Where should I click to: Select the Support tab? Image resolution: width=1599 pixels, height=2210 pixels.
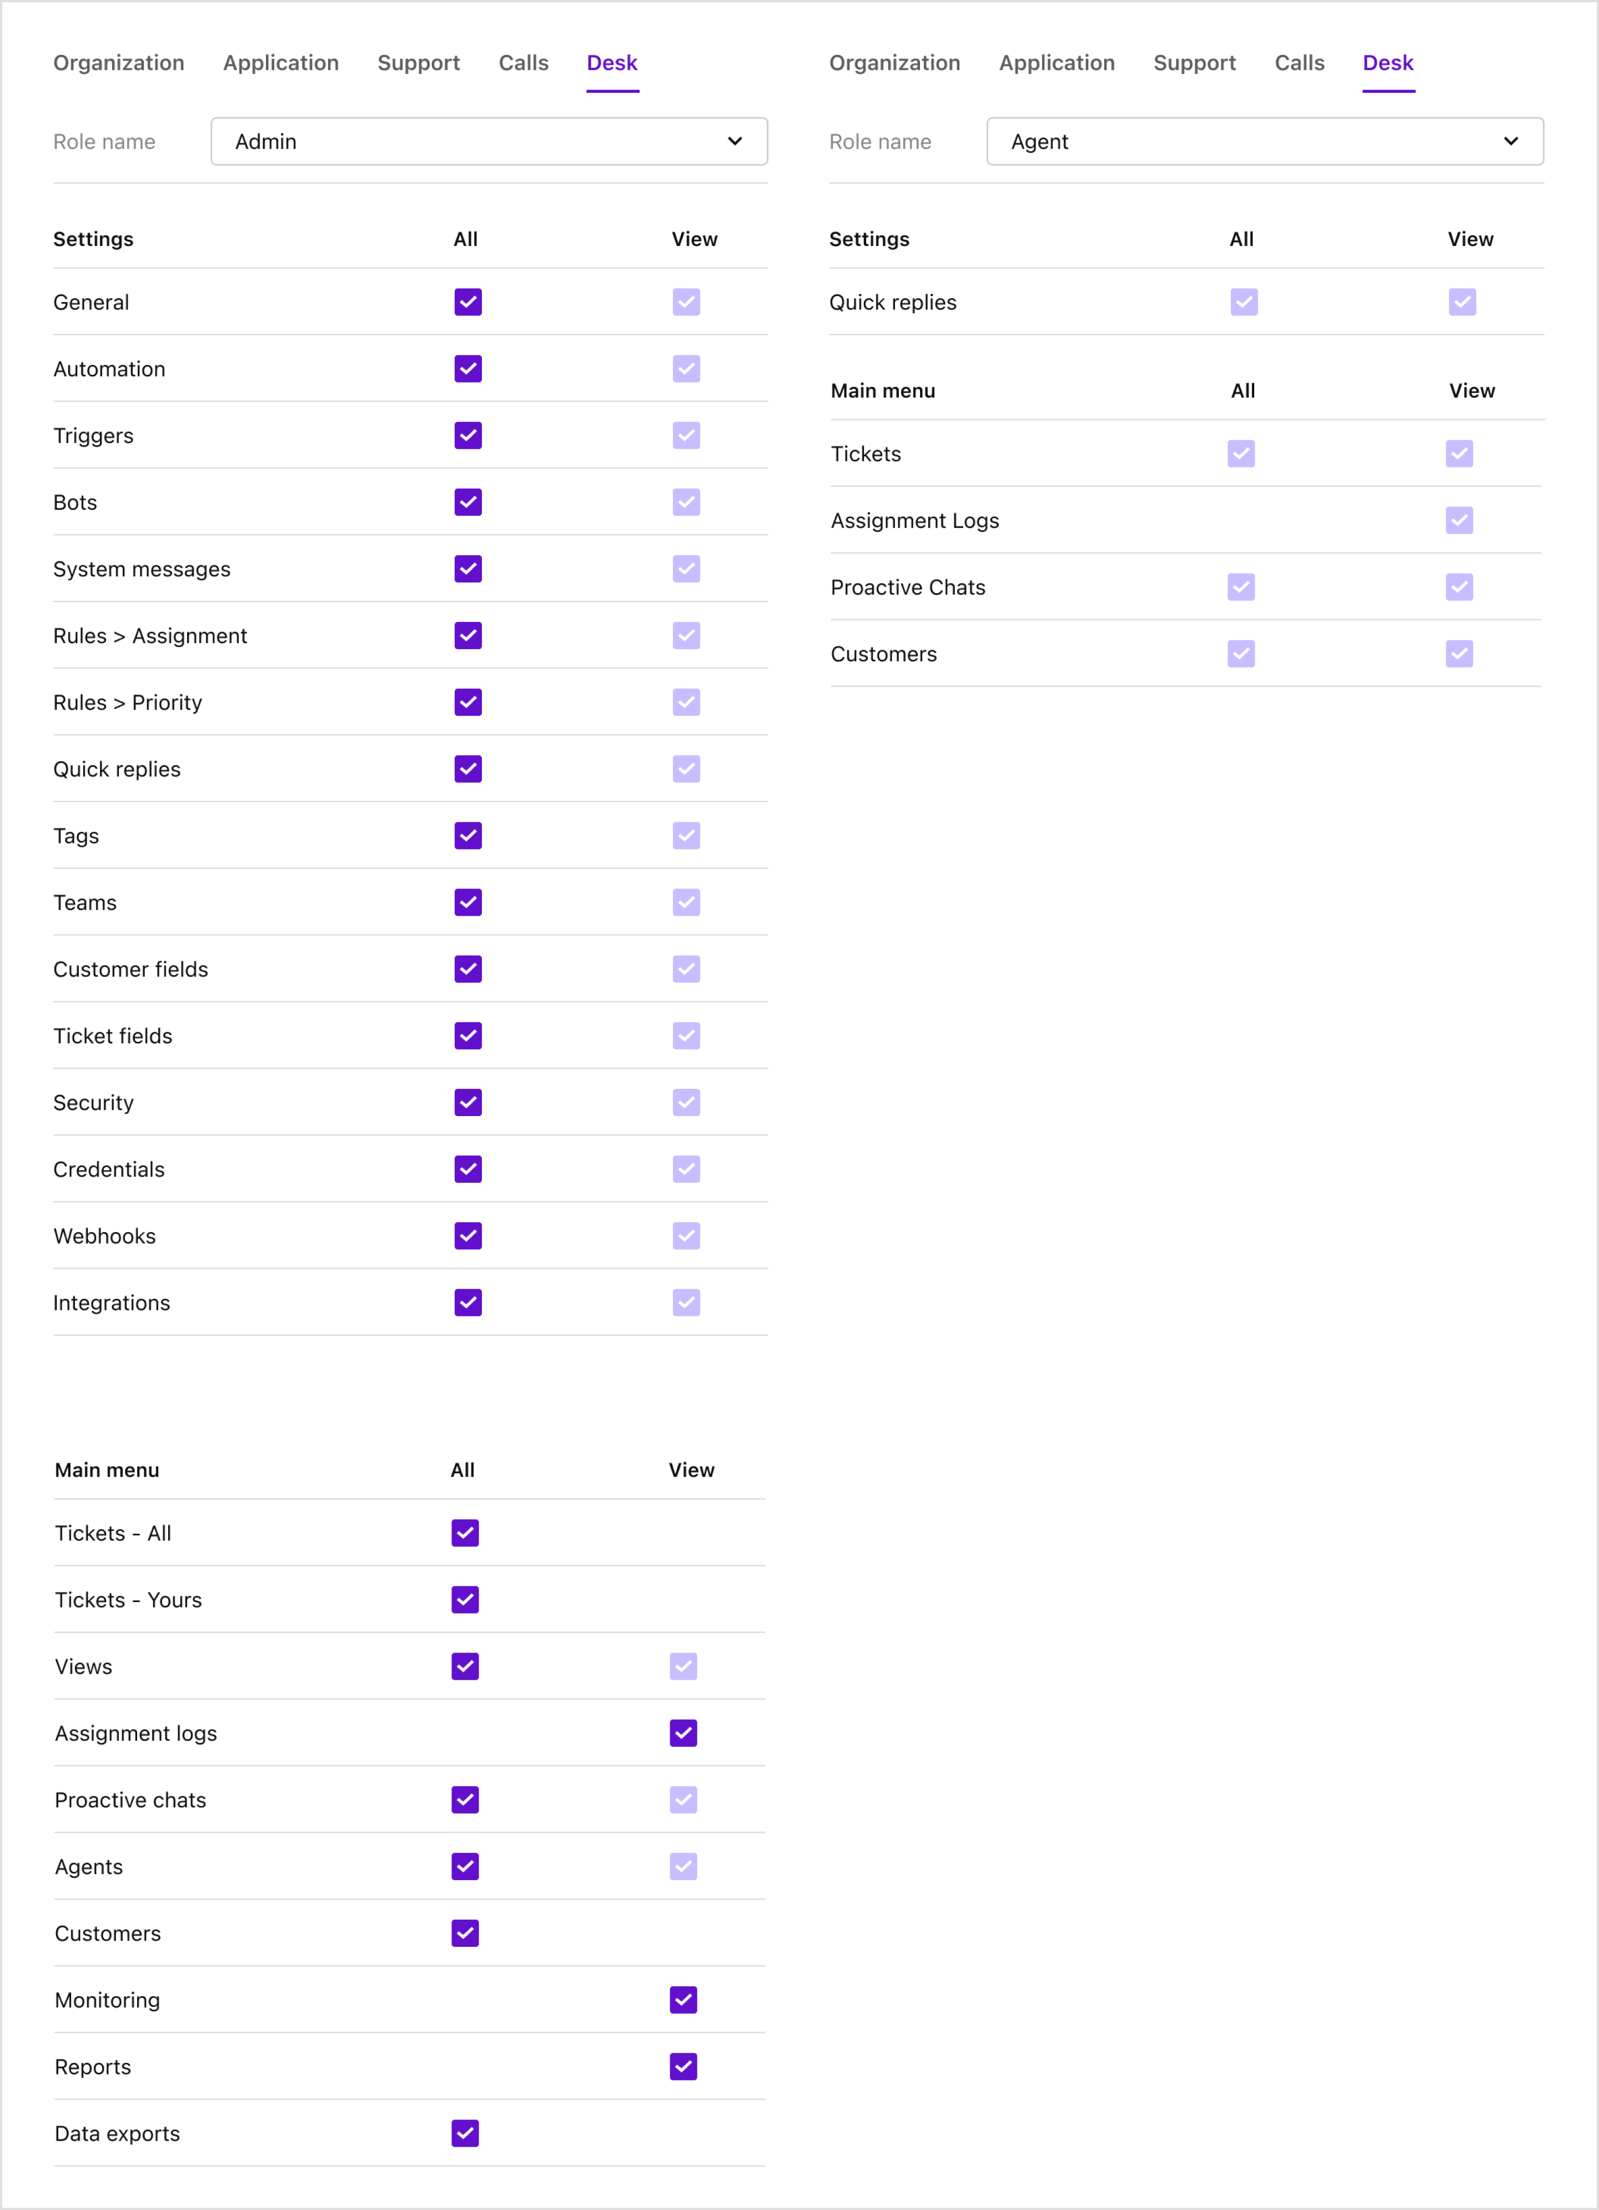pos(418,62)
